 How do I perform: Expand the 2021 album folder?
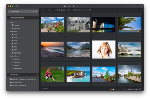point(11,34)
